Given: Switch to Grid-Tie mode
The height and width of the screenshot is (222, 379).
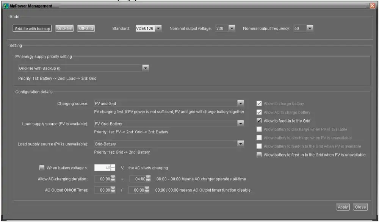Looking at the screenshot, I should coord(64,28).
